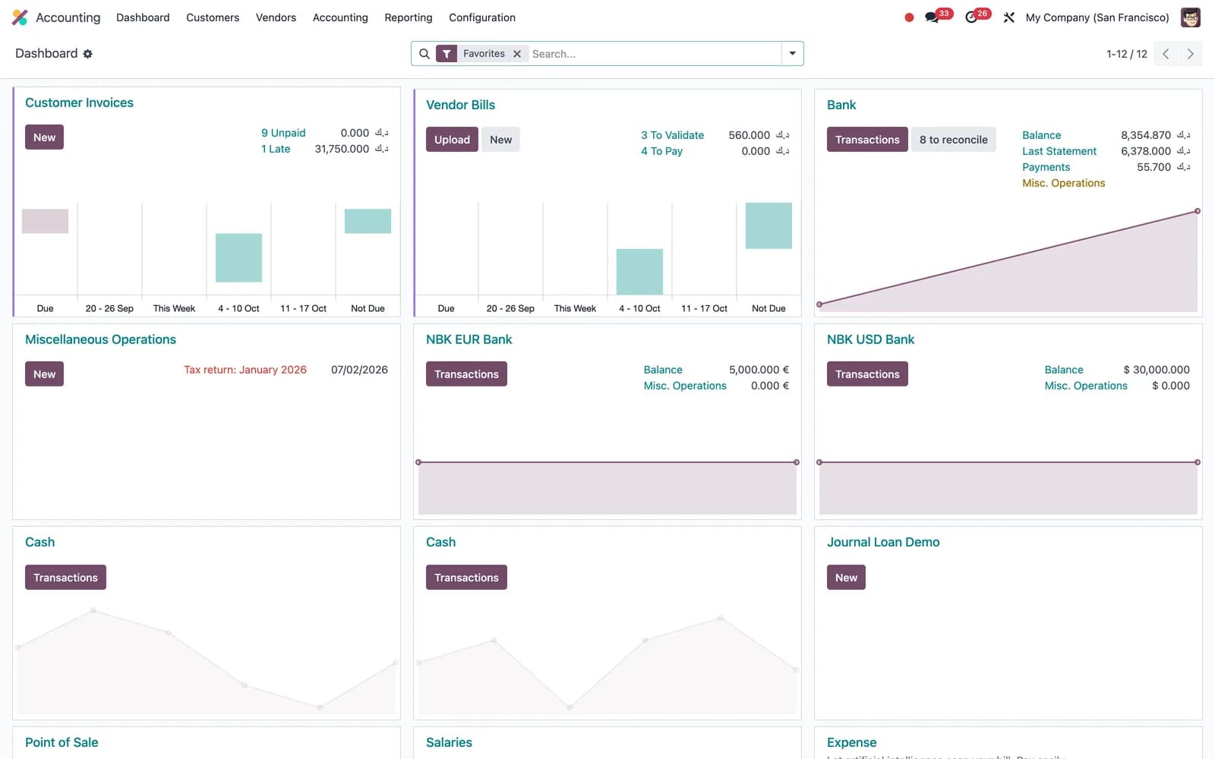
Task: Expand the search options dropdown
Action: (x=792, y=54)
